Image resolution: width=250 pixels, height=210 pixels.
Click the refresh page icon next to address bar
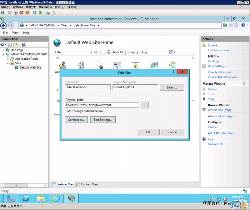(225, 25)
